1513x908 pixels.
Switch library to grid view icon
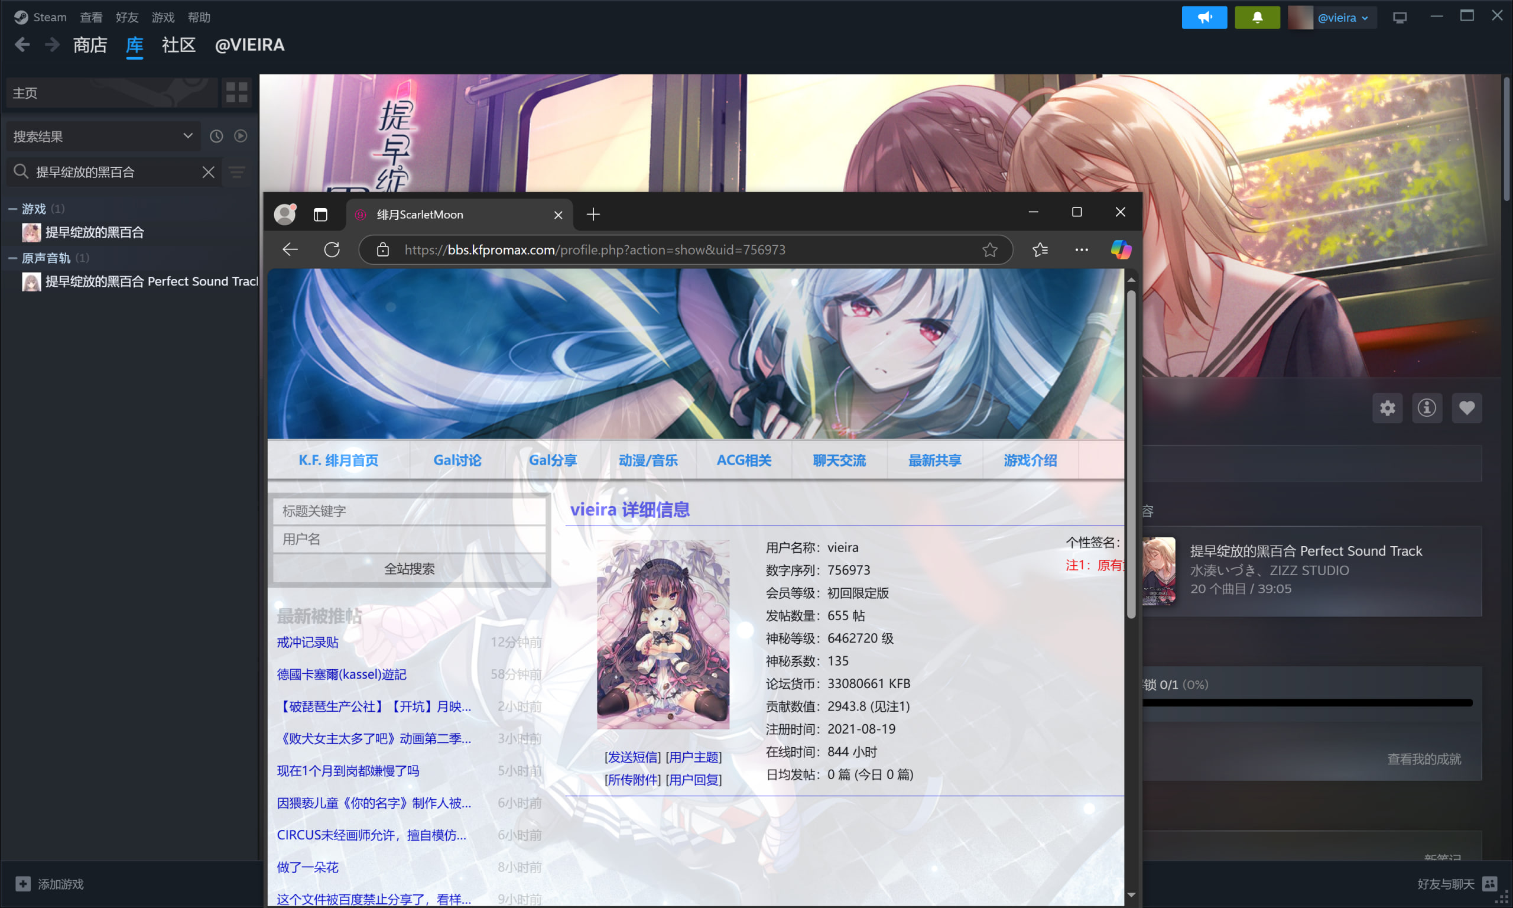(x=236, y=92)
